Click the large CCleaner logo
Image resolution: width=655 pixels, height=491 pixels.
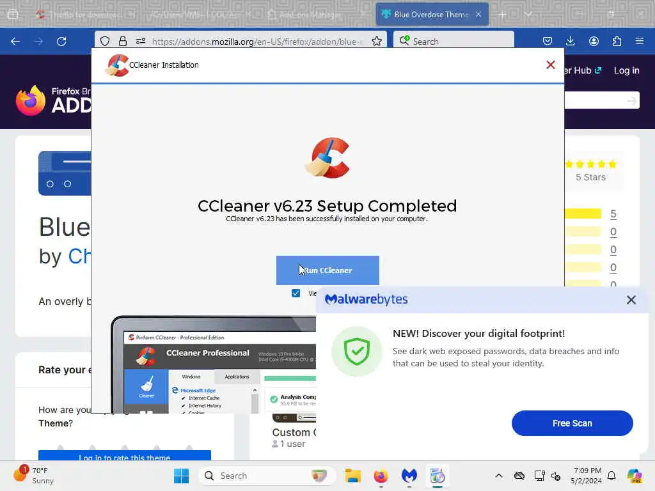327,158
